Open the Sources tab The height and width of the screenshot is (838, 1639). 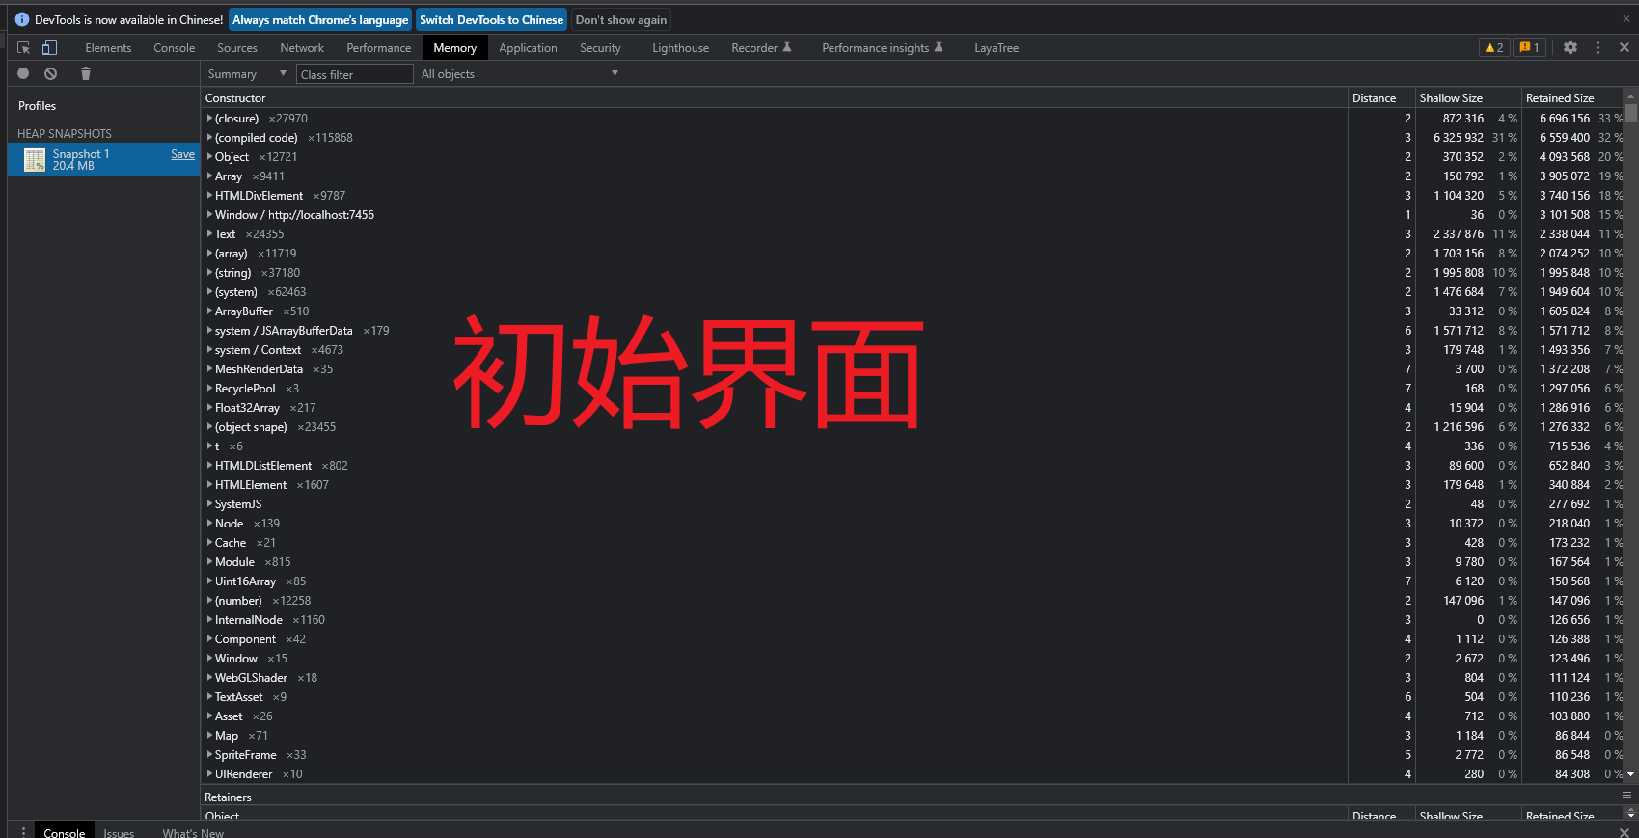(x=237, y=47)
